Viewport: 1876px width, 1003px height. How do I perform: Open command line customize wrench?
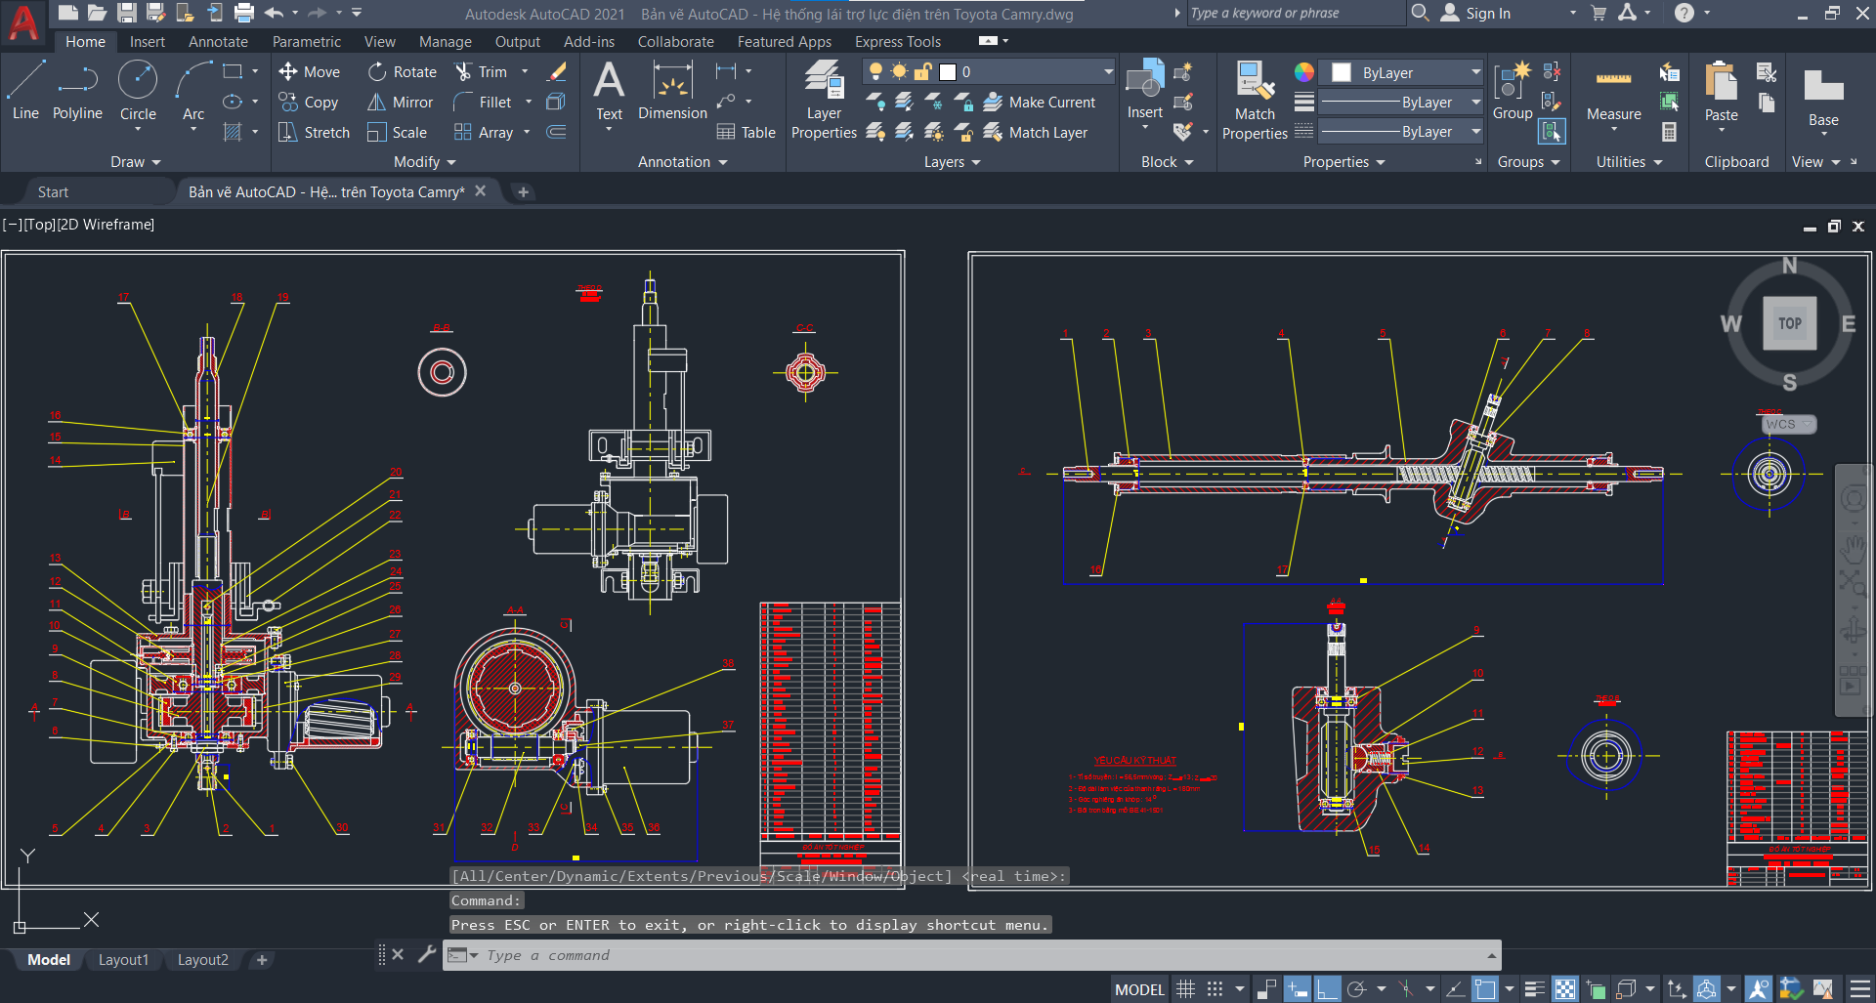click(427, 954)
